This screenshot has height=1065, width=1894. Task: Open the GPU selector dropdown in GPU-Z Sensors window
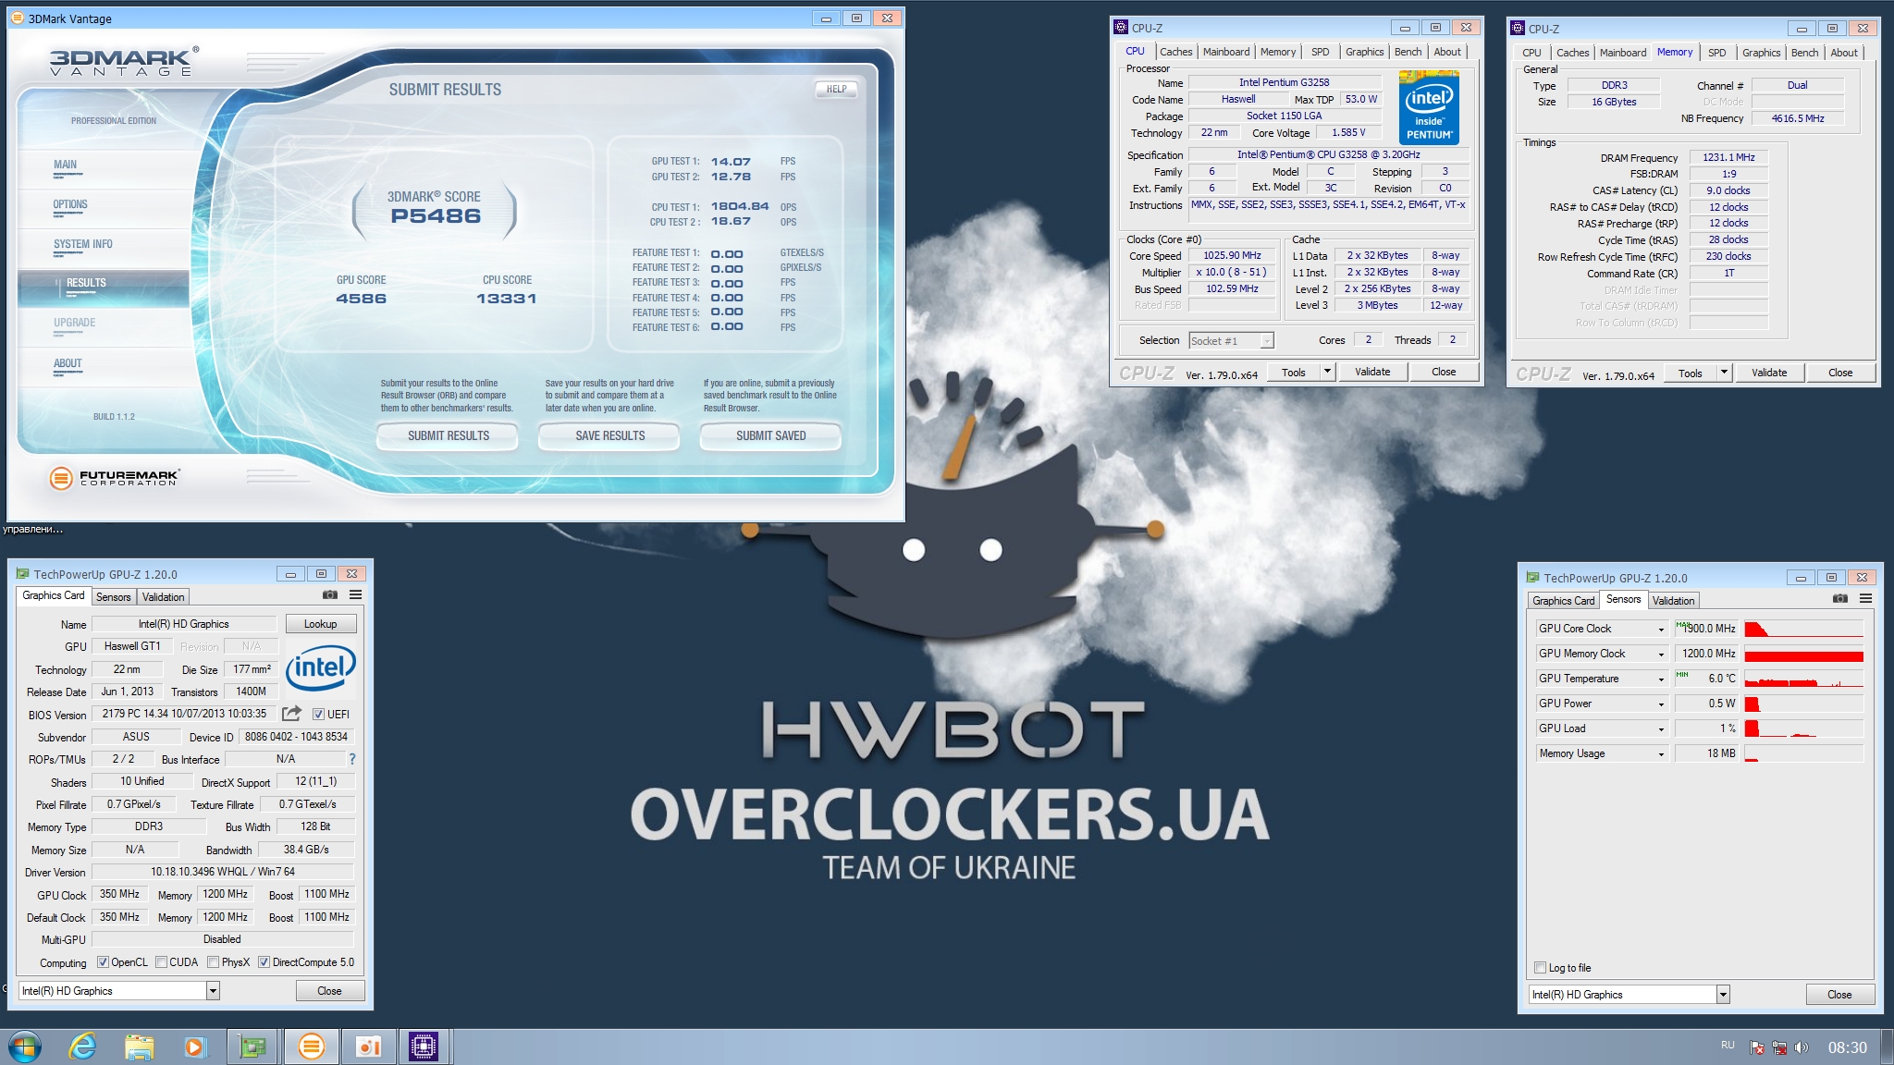[1723, 995]
